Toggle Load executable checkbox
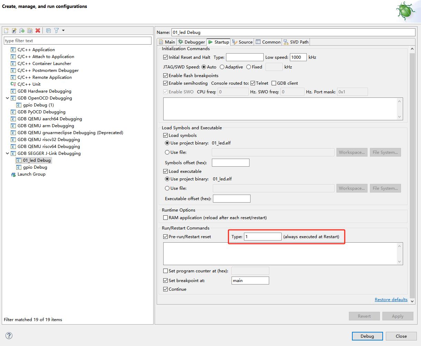Screen dimensions: 421x346 pyautogui.click(x=166, y=171)
